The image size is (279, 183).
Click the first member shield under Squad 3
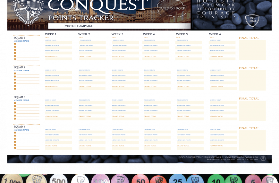(x=15, y=103)
